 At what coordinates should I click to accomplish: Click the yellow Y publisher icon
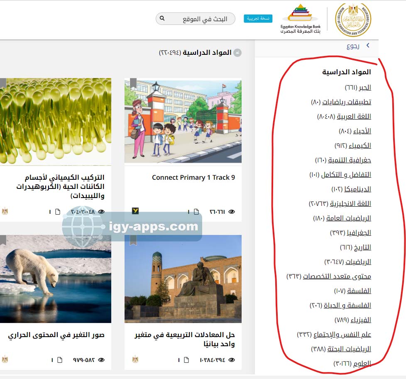pyautogui.click(x=135, y=211)
